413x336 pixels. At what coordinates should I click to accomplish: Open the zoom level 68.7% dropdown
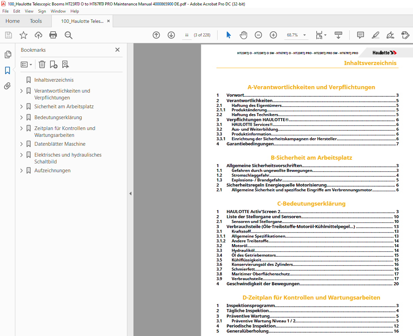point(304,35)
